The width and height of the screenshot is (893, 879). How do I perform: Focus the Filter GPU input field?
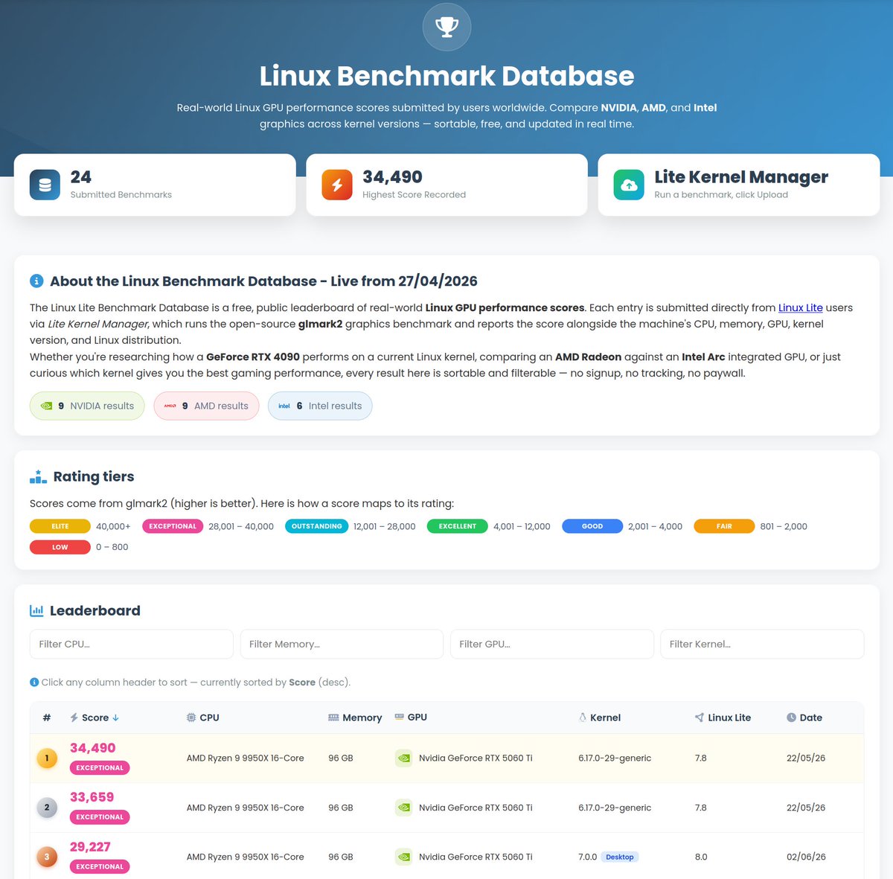[552, 644]
